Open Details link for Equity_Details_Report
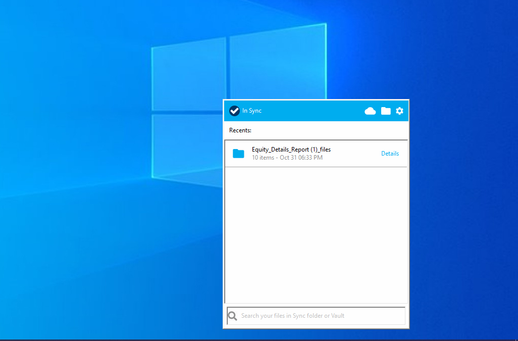 (x=390, y=153)
